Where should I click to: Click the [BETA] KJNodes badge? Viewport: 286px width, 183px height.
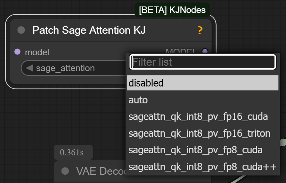pos(172,10)
